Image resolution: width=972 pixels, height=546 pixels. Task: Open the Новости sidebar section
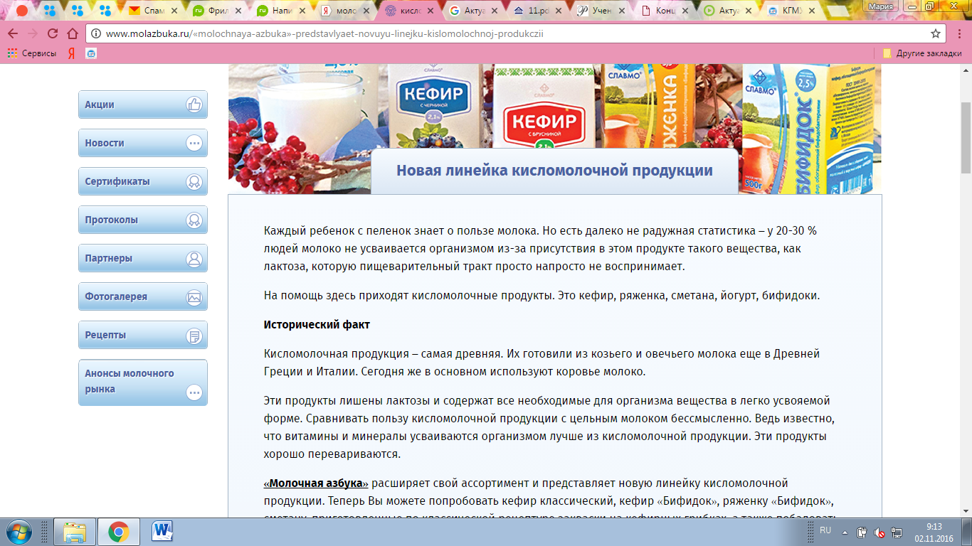coord(143,143)
